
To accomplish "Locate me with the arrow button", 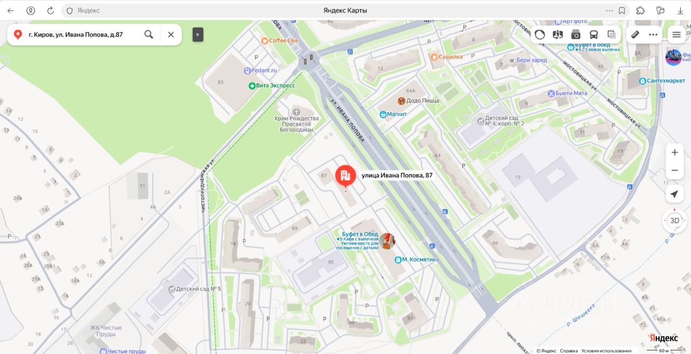I will click(x=674, y=195).
